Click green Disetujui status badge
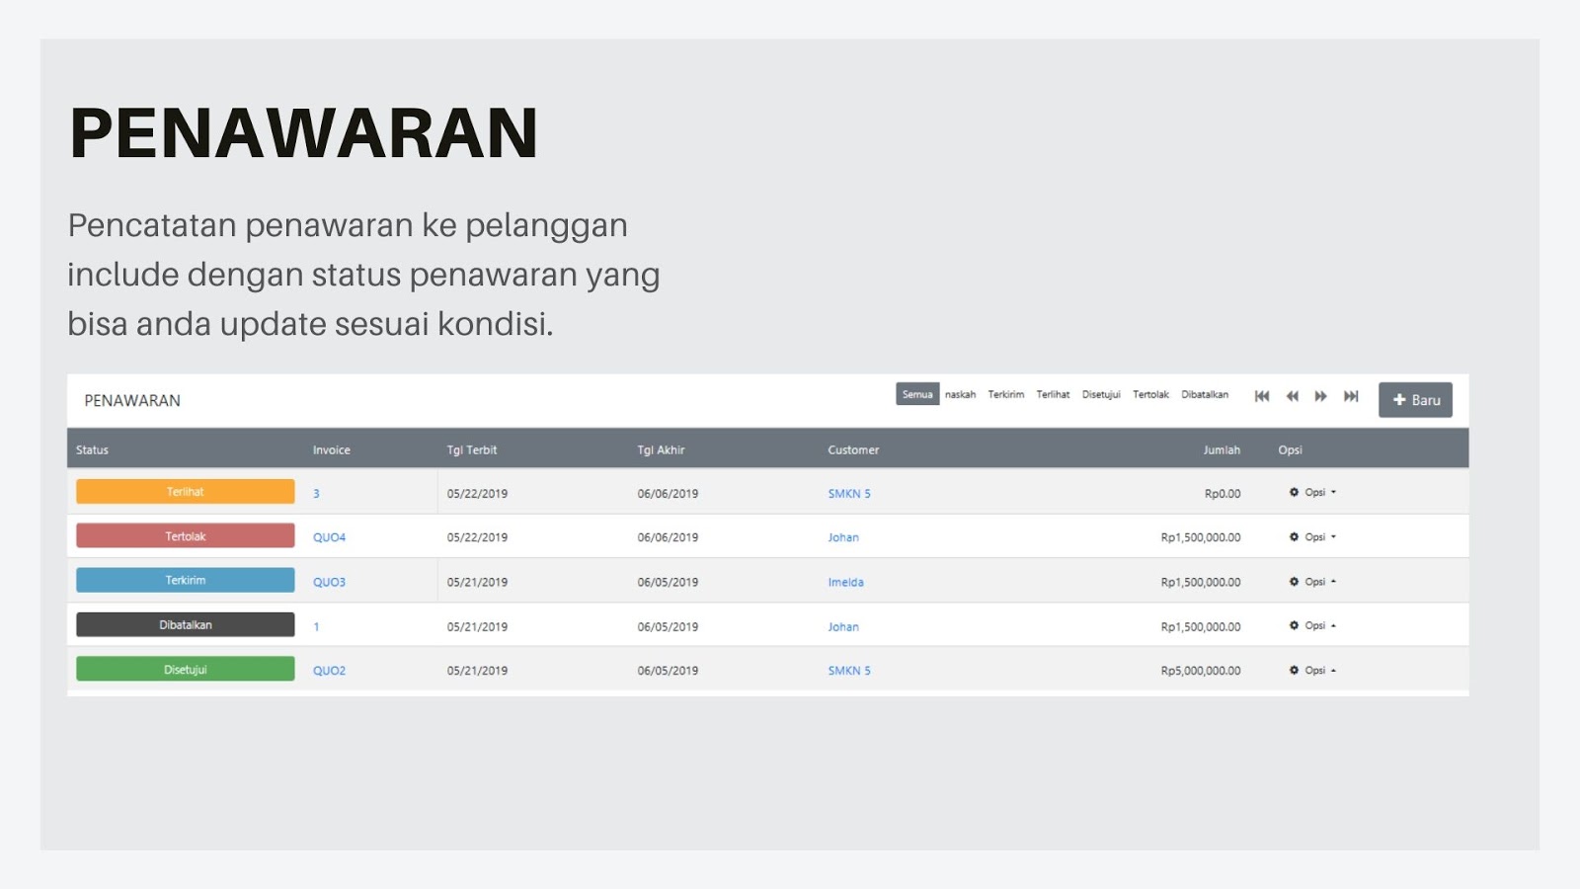The height and width of the screenshot is (889, 1580). pyautogui.click(x=186, y=669)
